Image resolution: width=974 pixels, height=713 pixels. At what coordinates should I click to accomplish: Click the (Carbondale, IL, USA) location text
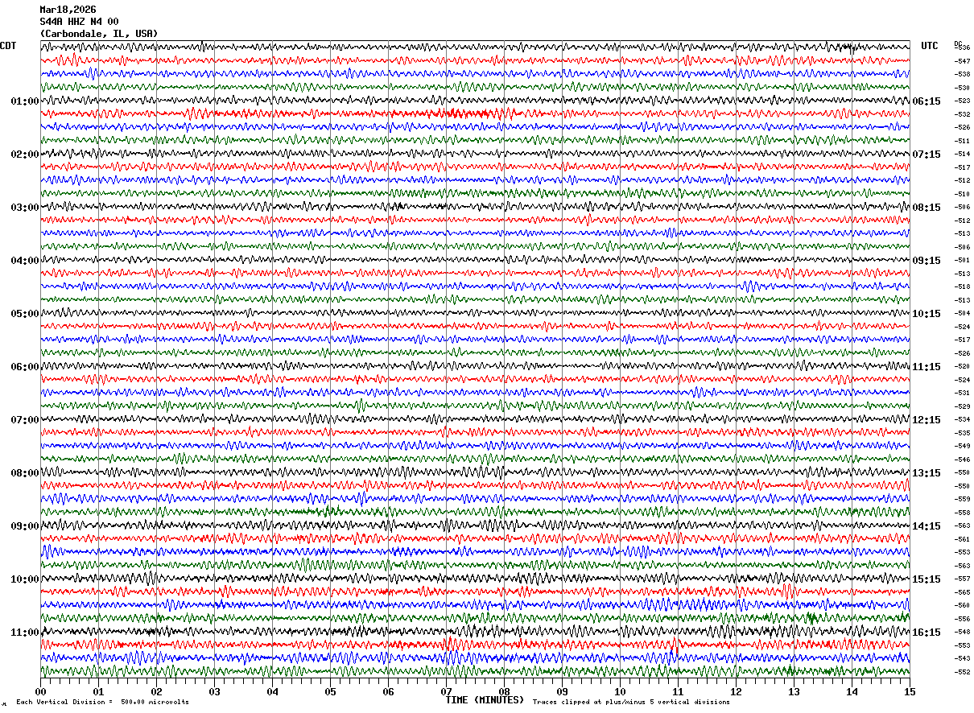click(99, 34)
